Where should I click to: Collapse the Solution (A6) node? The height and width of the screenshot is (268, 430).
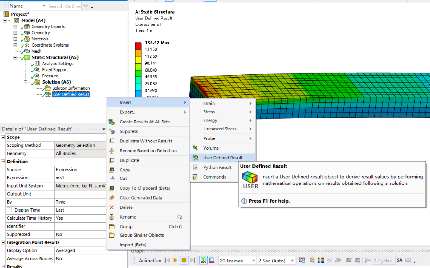pos(26,82)
